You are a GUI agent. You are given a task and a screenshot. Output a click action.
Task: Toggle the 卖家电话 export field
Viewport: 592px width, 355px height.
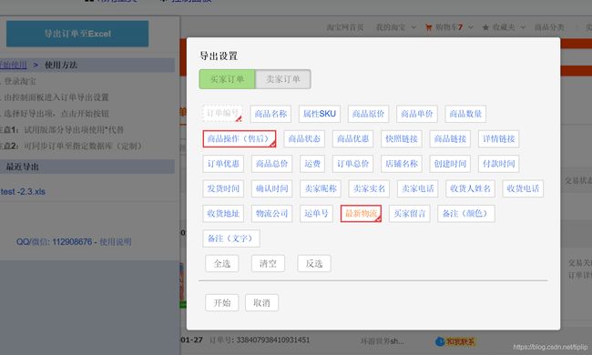(x=417, y=188)
